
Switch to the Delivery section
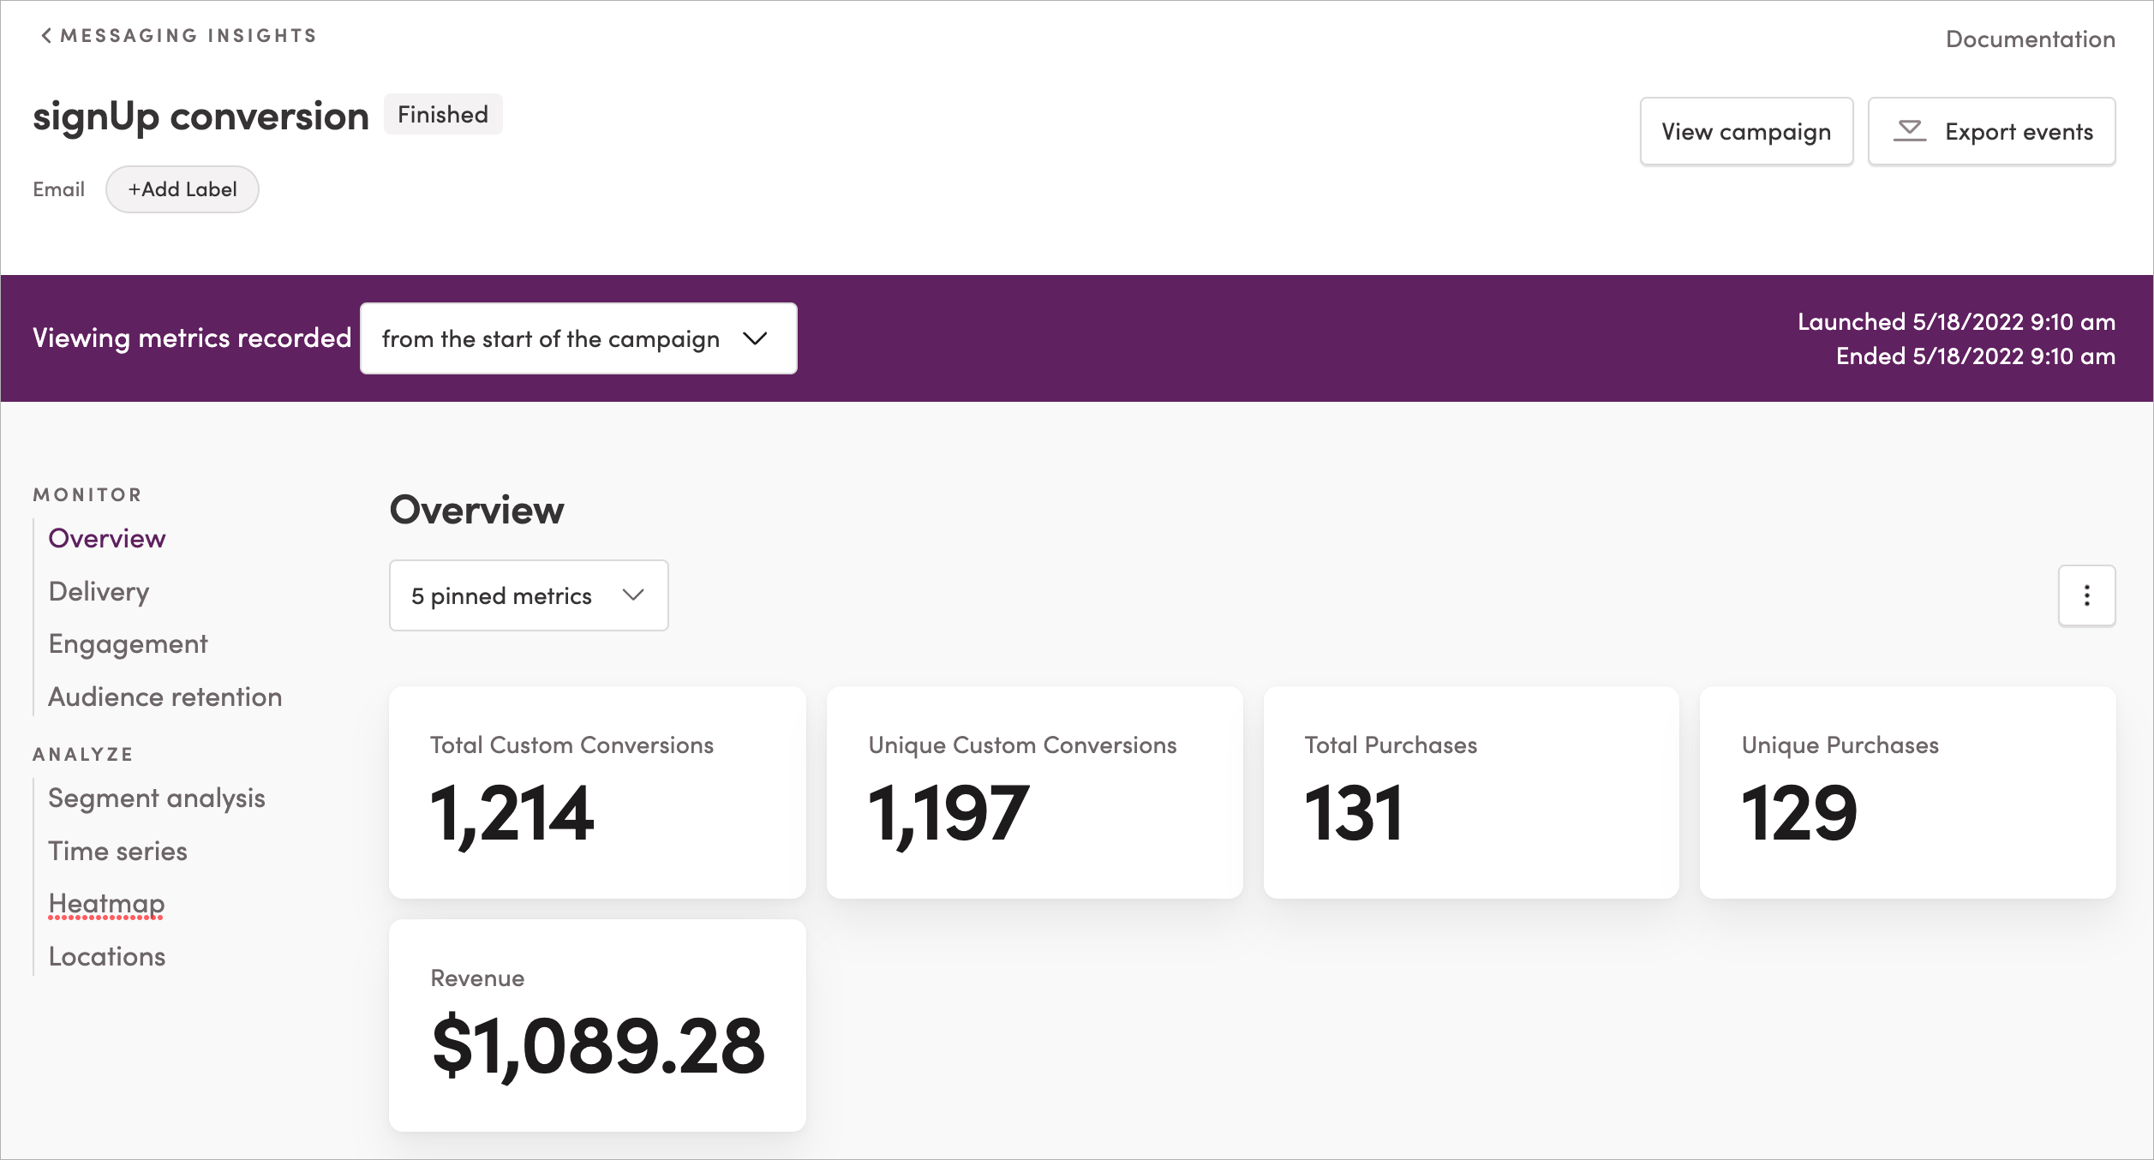98,590
